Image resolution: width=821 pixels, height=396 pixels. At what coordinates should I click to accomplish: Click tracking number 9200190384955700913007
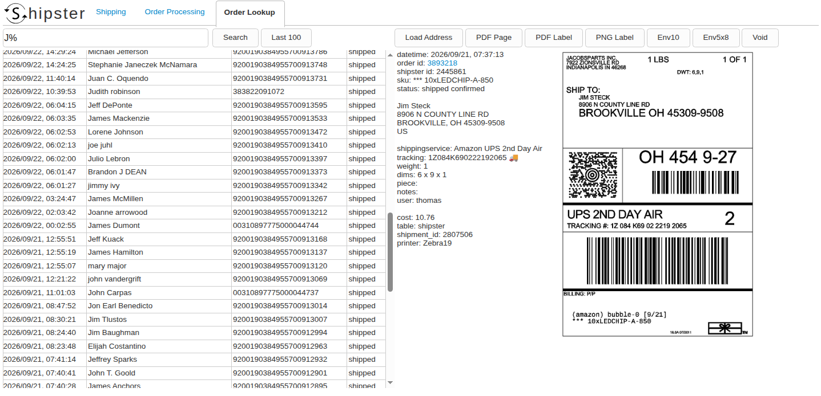(x=280, y=320)
